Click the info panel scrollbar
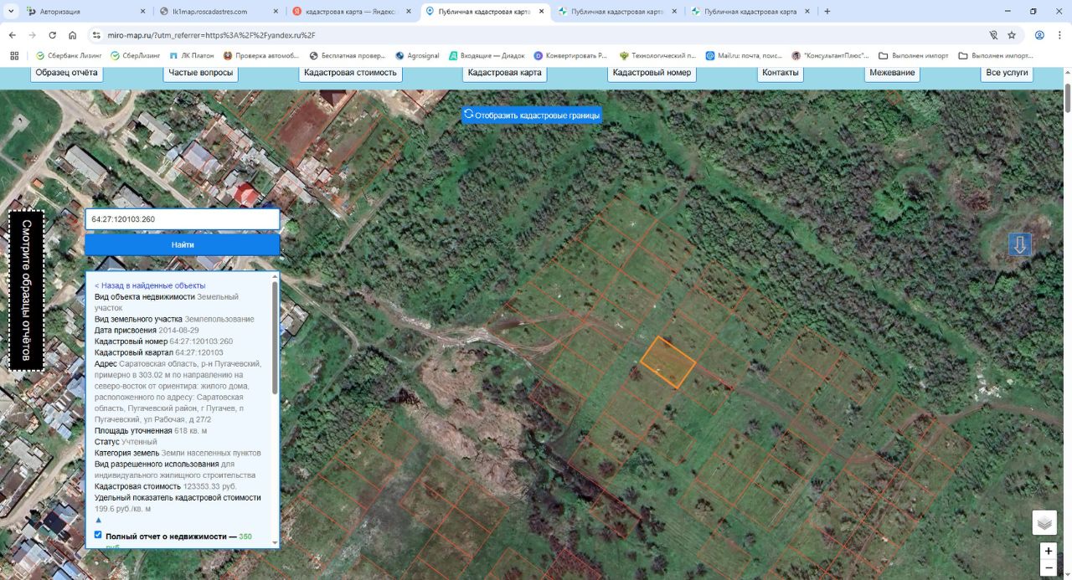This screenshot has height=580, width=1072. click(x=275, y=338)
